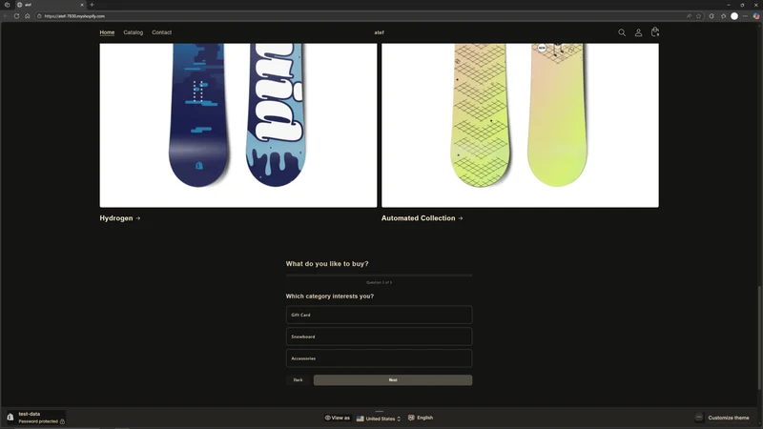This screenshot has height=429, width=763.
Task: Click the 'What do you like to buy?' heading
Action: (327, 264)
